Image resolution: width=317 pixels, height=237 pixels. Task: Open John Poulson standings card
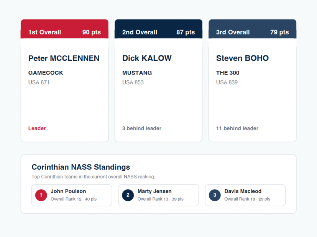72,195
